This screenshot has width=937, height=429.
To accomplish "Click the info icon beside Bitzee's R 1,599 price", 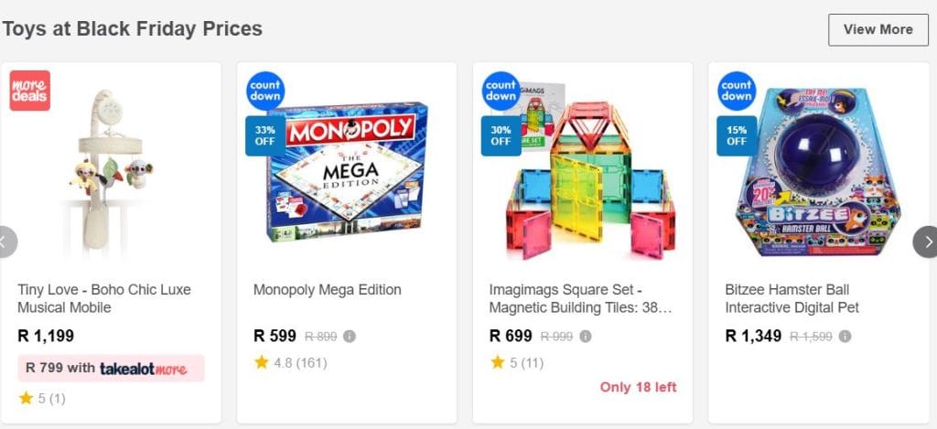I will click(845, 337).
